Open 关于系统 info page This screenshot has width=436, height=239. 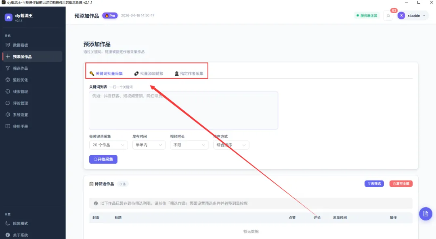tap(32, 235)
